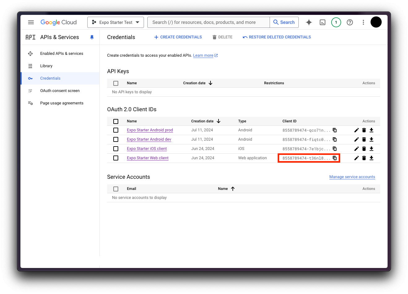This screenshot has width=408, height=294.
Task: Click Restore Deleted Credentials
Action: coord(277,37)
